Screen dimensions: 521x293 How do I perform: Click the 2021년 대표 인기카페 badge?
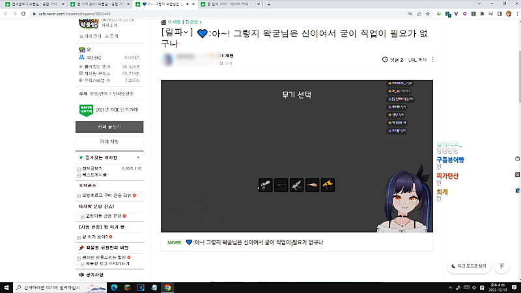pos(109,110)
